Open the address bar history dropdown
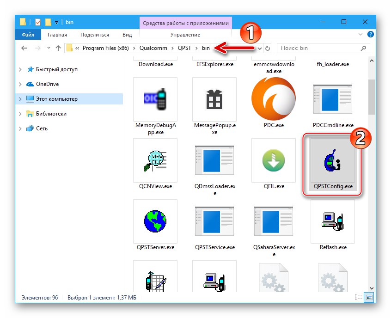This screenshot has width=391, height=318. point(260,48)
